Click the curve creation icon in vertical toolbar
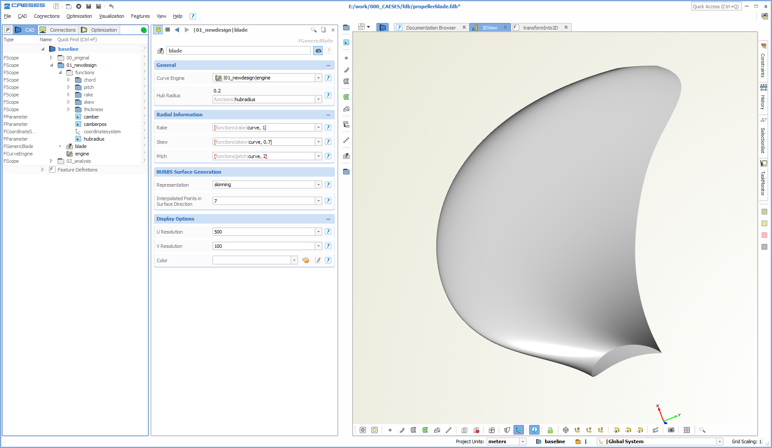The width and height of the screenshot is (772, 448). pos(346,69)
